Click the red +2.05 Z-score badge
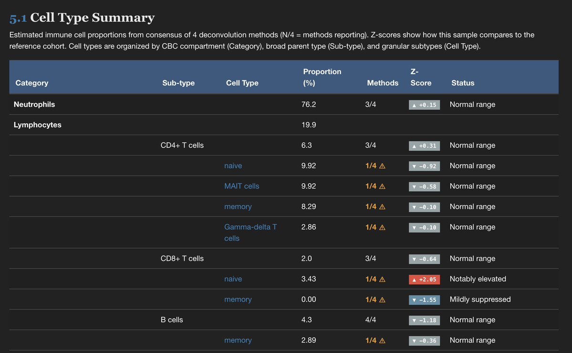The width and height of the screenshot is (572, 353). pos(424,280)
